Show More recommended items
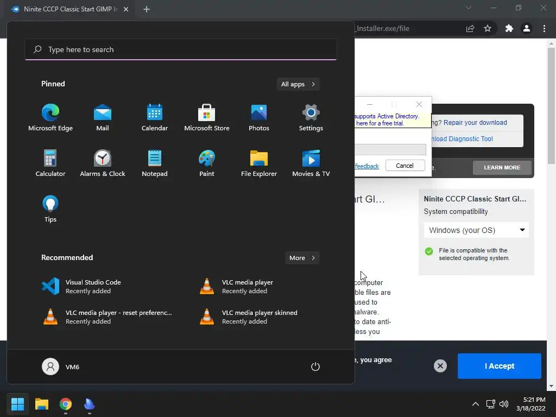This screenshot has width=556, height=417. tap(302, 258)
